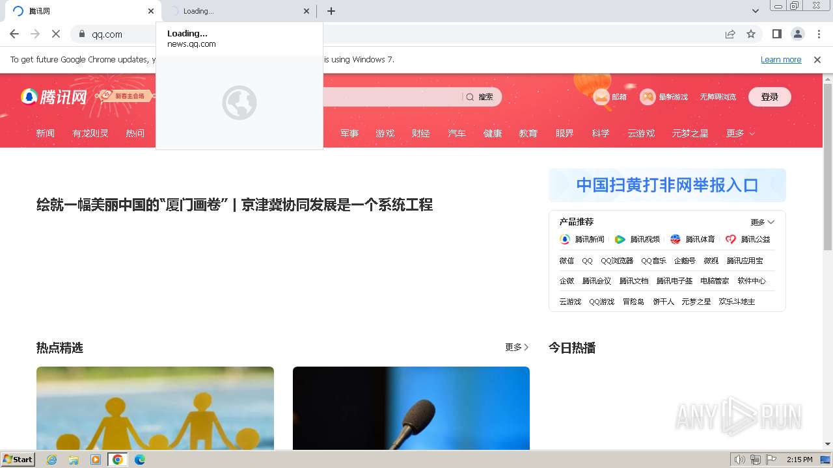This screenshot has width=833, height=468.
Task: Open Internet Explorer in taskbar
Action: 52,460
